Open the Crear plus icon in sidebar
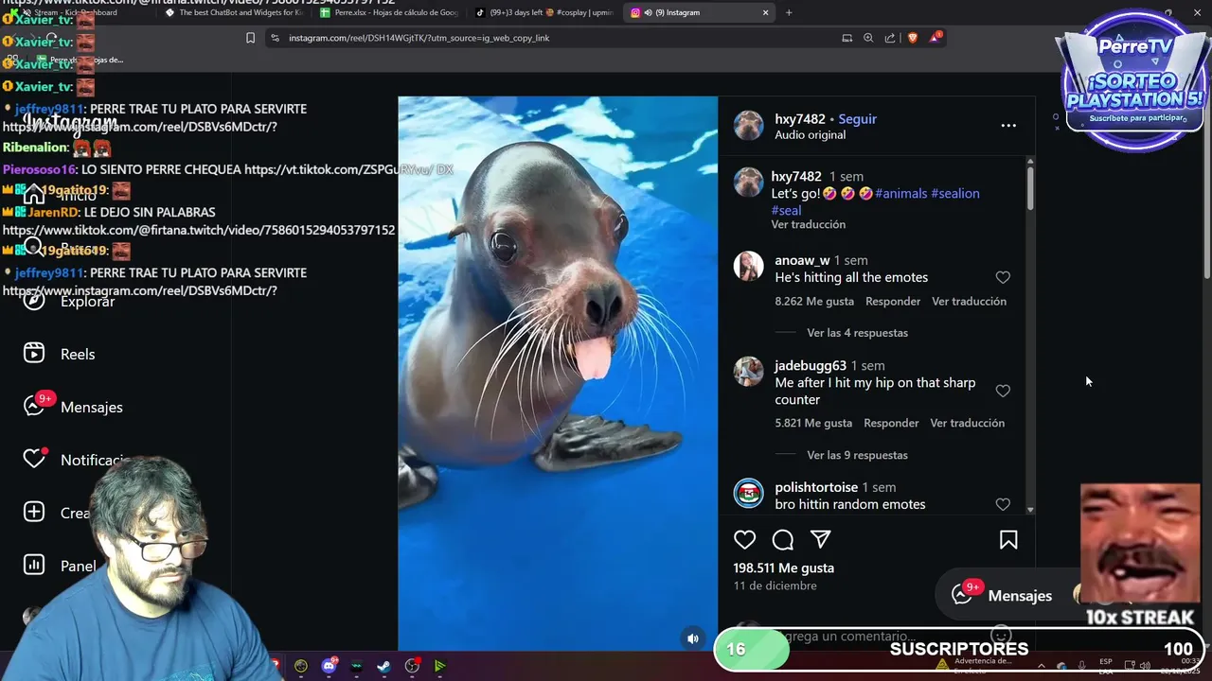Screen dimensions: 1212x681 pos(34,512)
